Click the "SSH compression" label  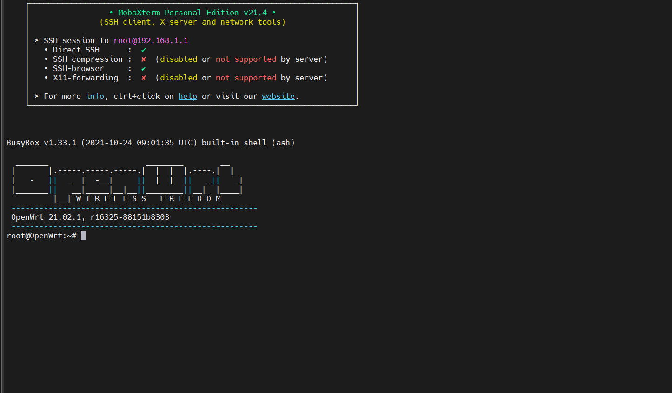click(88, 59)
